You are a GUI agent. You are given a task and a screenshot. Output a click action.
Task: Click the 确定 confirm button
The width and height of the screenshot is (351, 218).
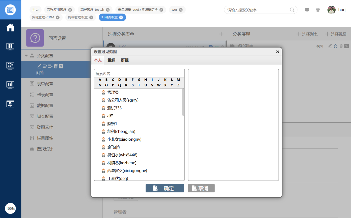tap(165, 188)
